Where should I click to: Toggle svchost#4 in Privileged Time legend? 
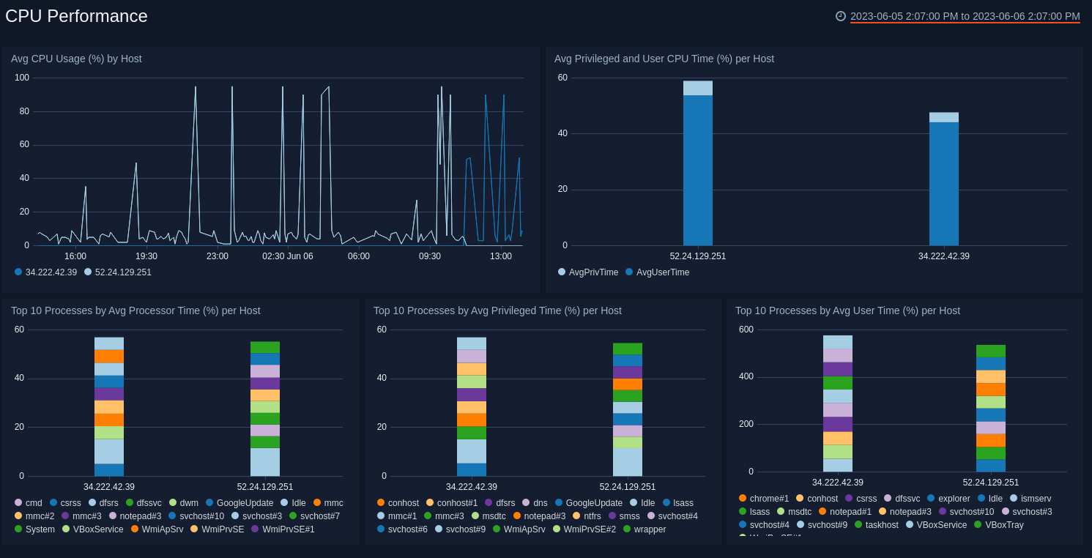click(x=672, y=516)
